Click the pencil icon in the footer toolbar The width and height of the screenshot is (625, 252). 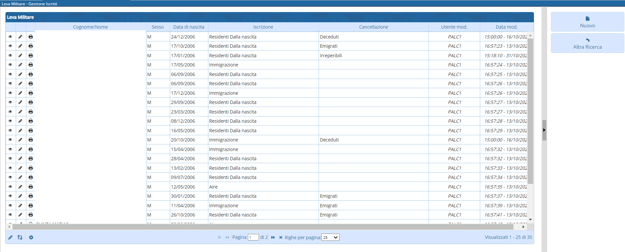(11, 237)
